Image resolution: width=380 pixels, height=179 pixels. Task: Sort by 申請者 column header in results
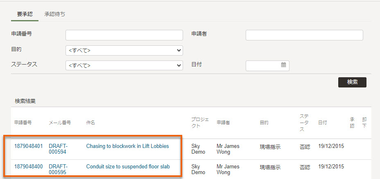coord(223,123)
